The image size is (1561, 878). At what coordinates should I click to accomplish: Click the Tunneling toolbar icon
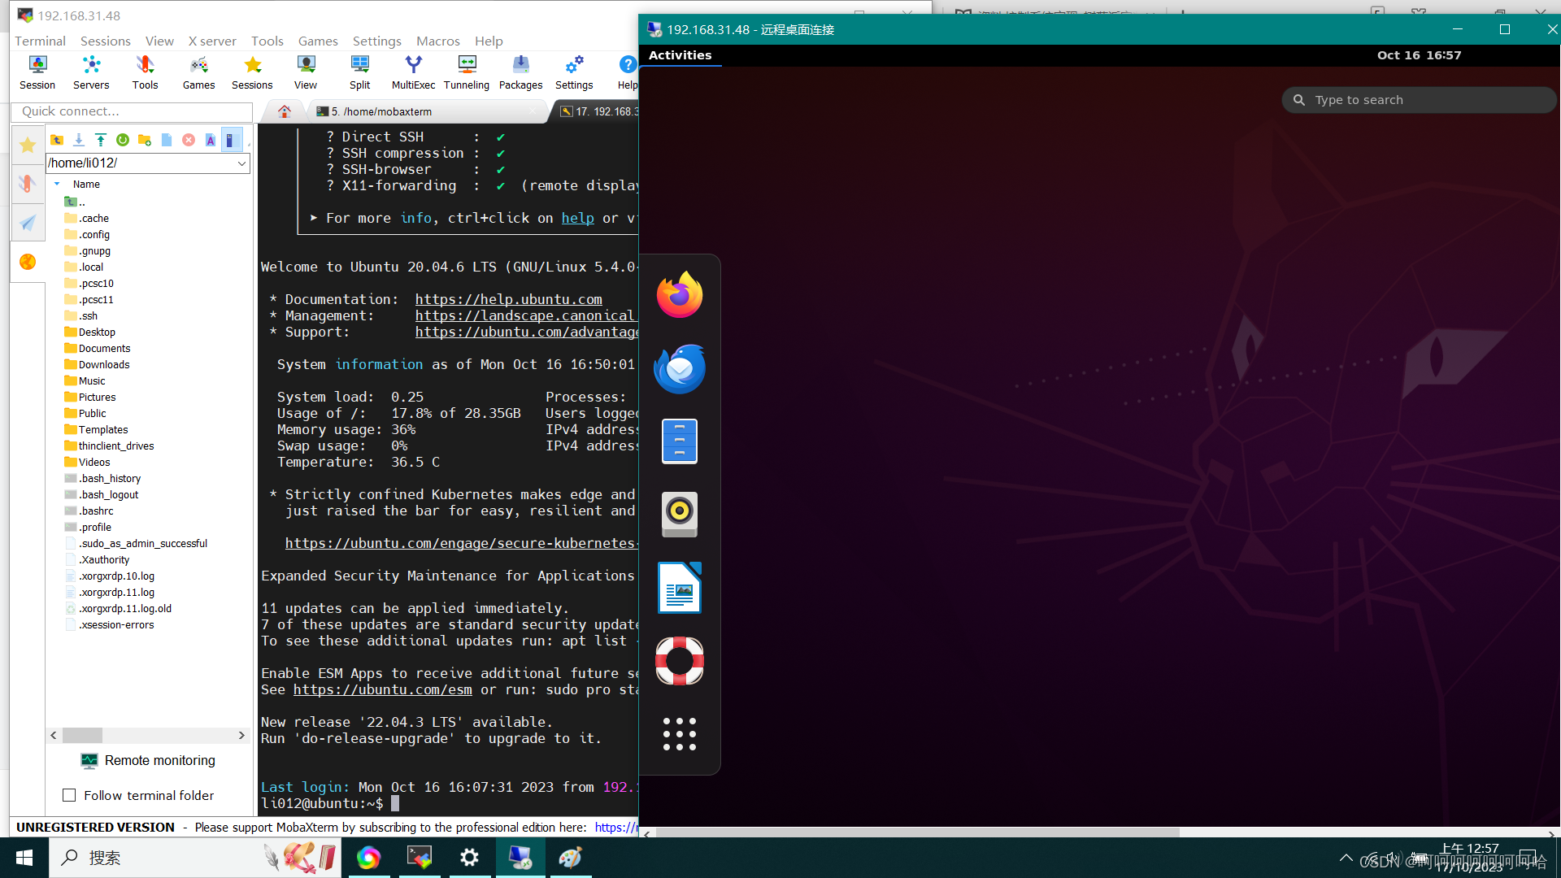point(467,72)
